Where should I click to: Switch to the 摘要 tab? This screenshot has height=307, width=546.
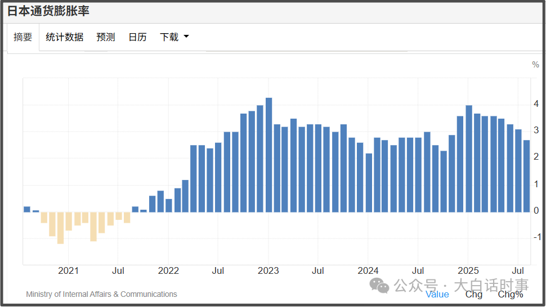(x=23, y=37)
